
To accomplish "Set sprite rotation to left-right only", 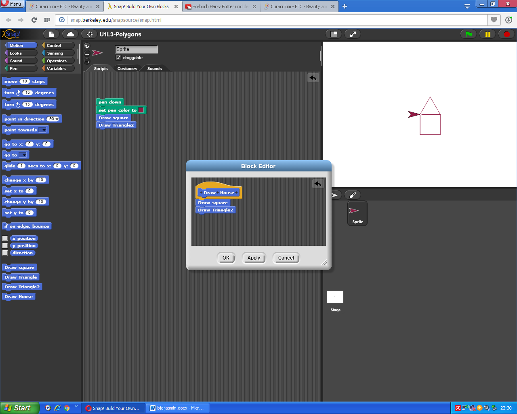I will [x=87, y=54].
